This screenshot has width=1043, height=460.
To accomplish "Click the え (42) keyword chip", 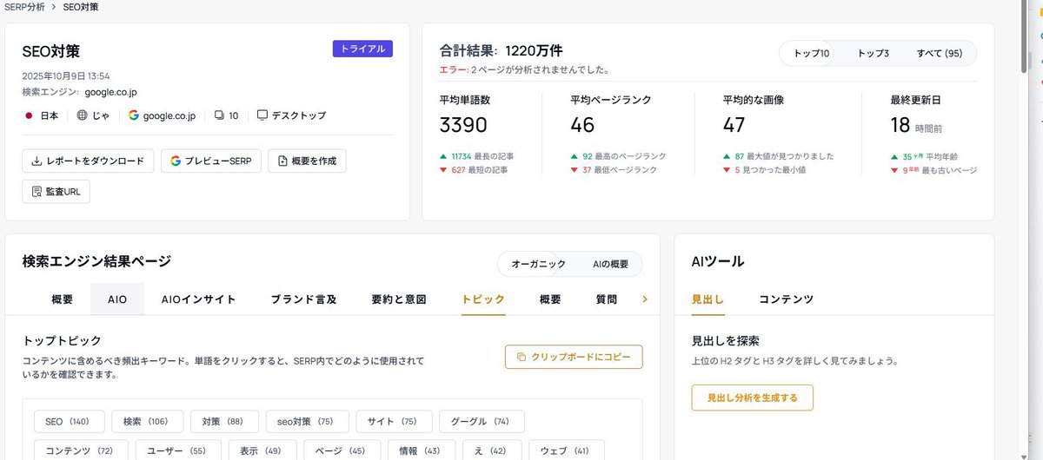I will 490,450.
